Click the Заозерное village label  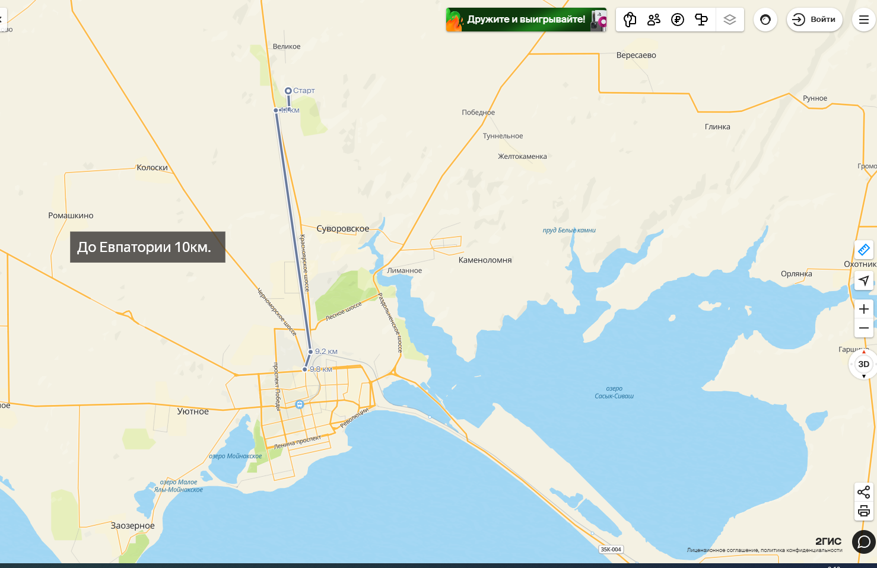point(132,526)
